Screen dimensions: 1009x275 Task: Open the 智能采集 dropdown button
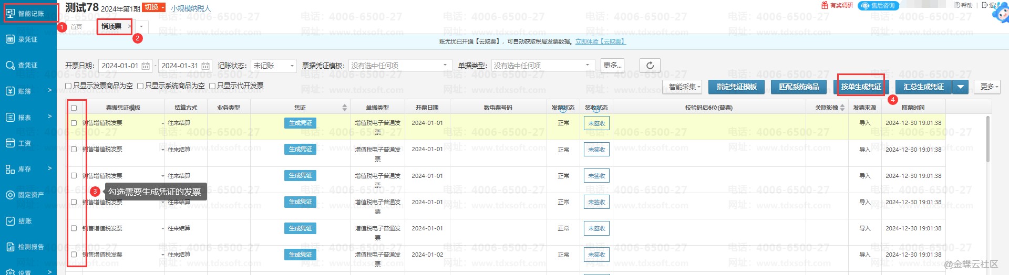click(685, 87)
